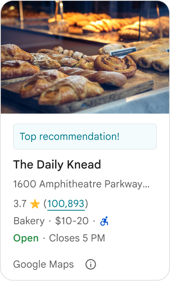Viewport: 170px width, 281px height.
Task: Click the Google Maps attribution text
Action: [43, 265]
